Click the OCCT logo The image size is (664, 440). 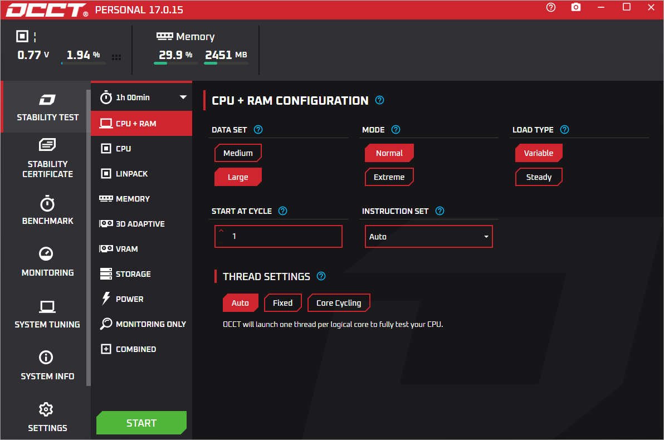pos(47,9)
